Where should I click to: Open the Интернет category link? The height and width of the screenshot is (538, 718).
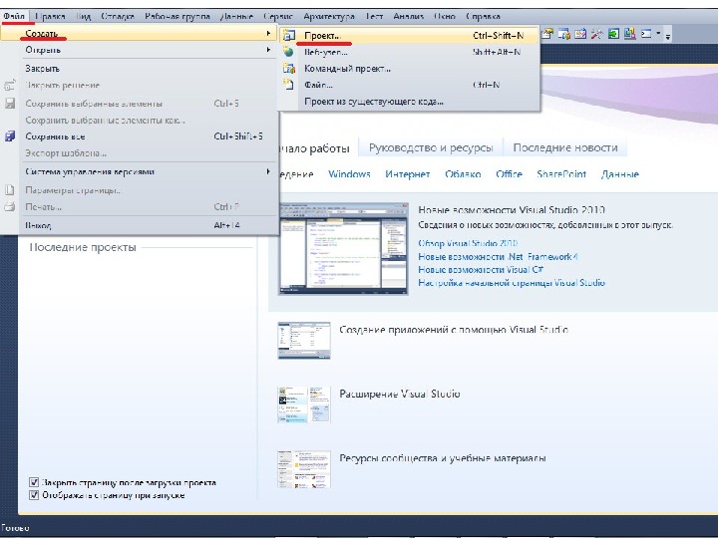[x=408, y=174]
